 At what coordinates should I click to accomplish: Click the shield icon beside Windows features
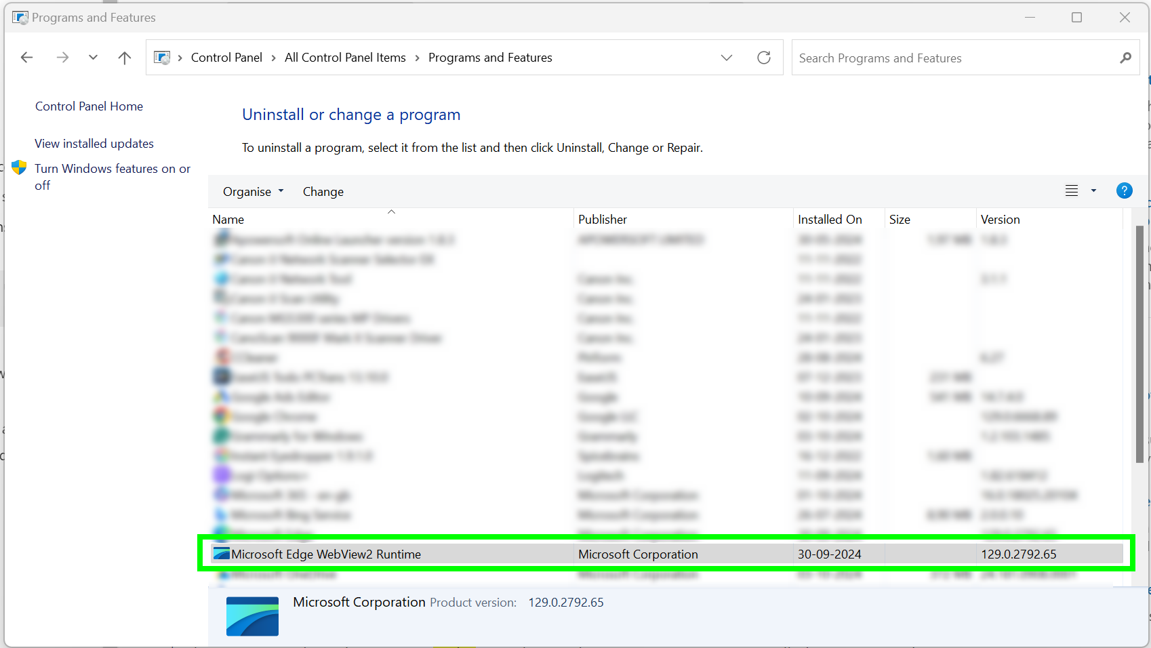coord(19,167)
